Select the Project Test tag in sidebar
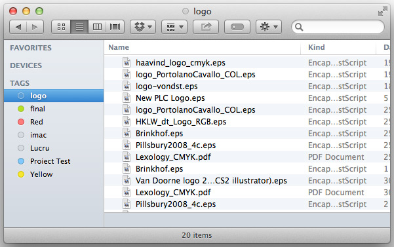Viewport: 394px width, 247px height. point(54,161)
